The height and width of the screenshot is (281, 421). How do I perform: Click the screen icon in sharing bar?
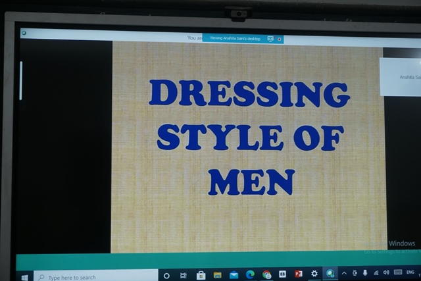coord(270,39)
